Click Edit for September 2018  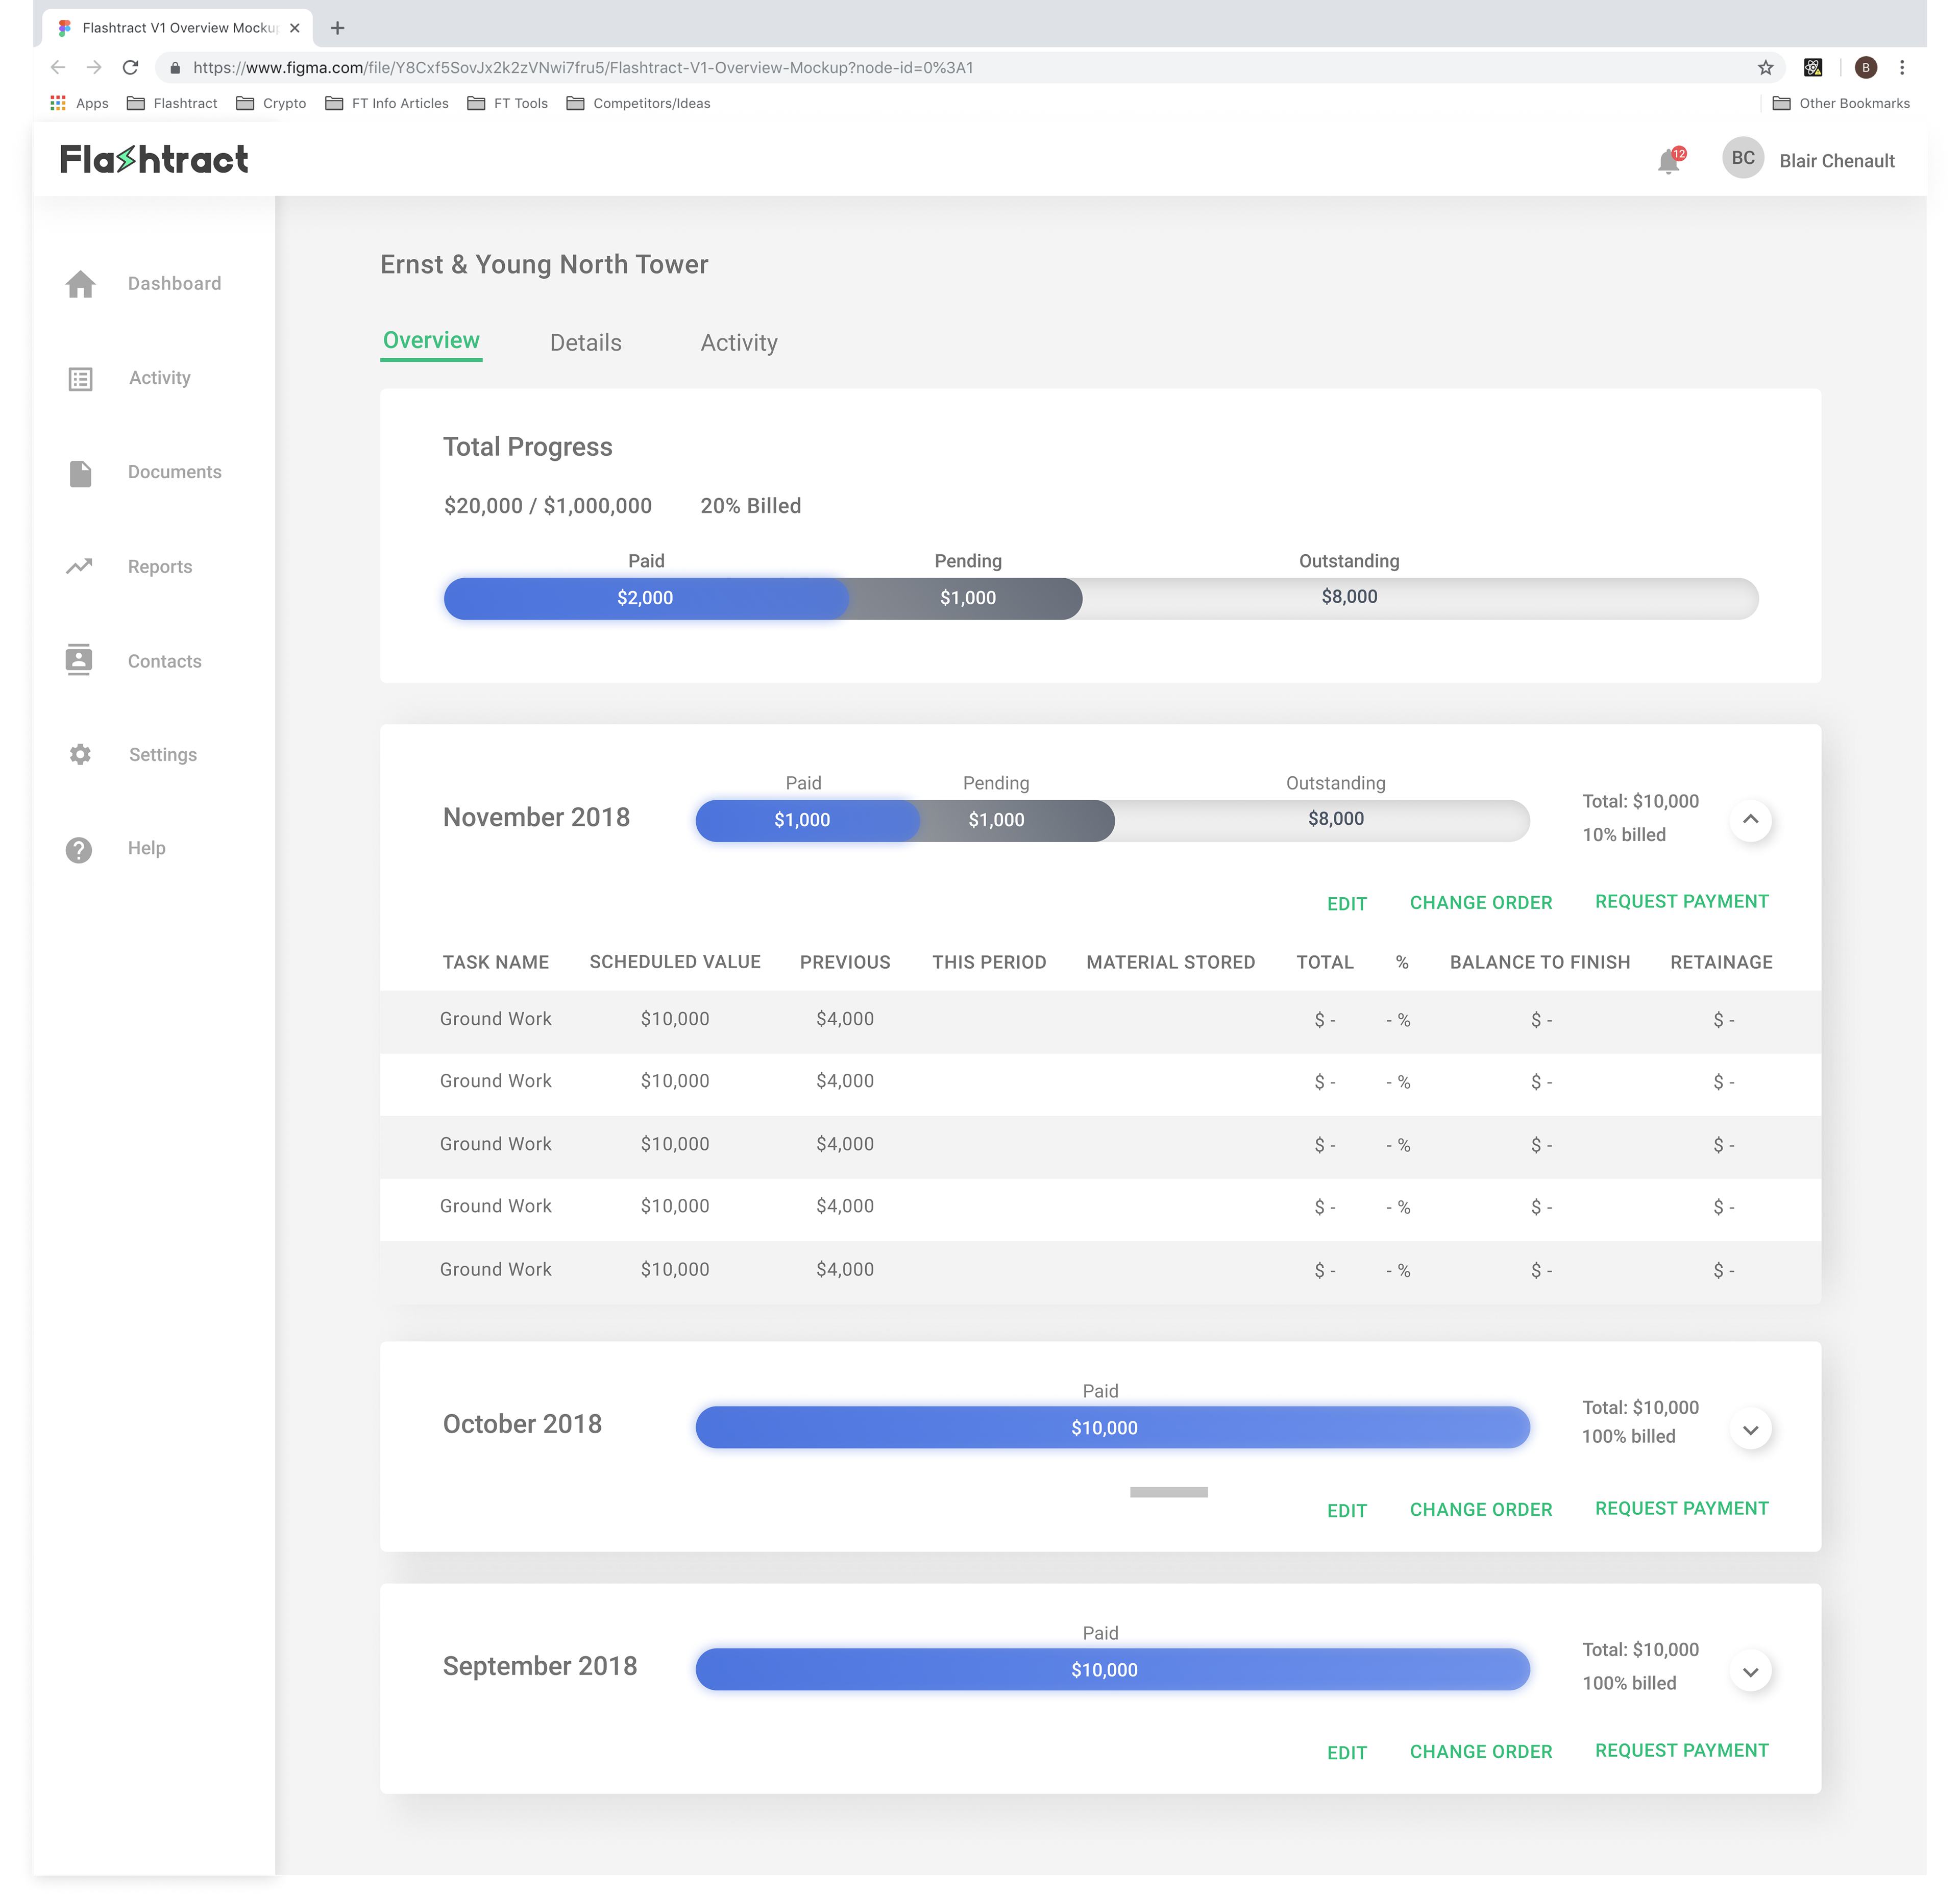click(1346, 1752)
